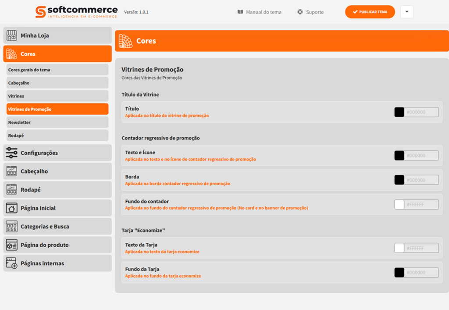449x310 pixels.
Task: Expand the Cabeçalho main section
Action: pyautogui.click(x=57, y=171)
